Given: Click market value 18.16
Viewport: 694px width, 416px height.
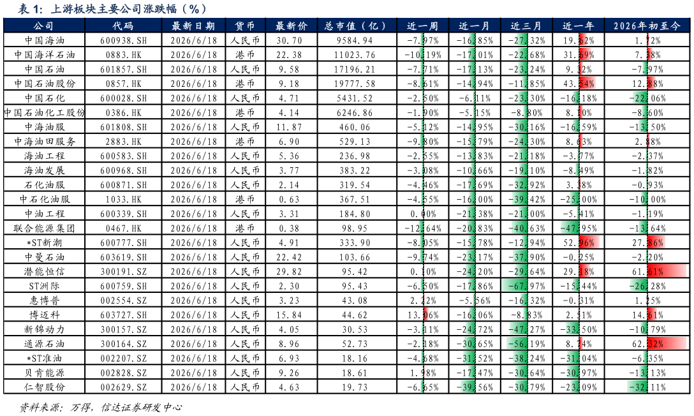Looking at the screenshot, I should (x=357, y=359).
